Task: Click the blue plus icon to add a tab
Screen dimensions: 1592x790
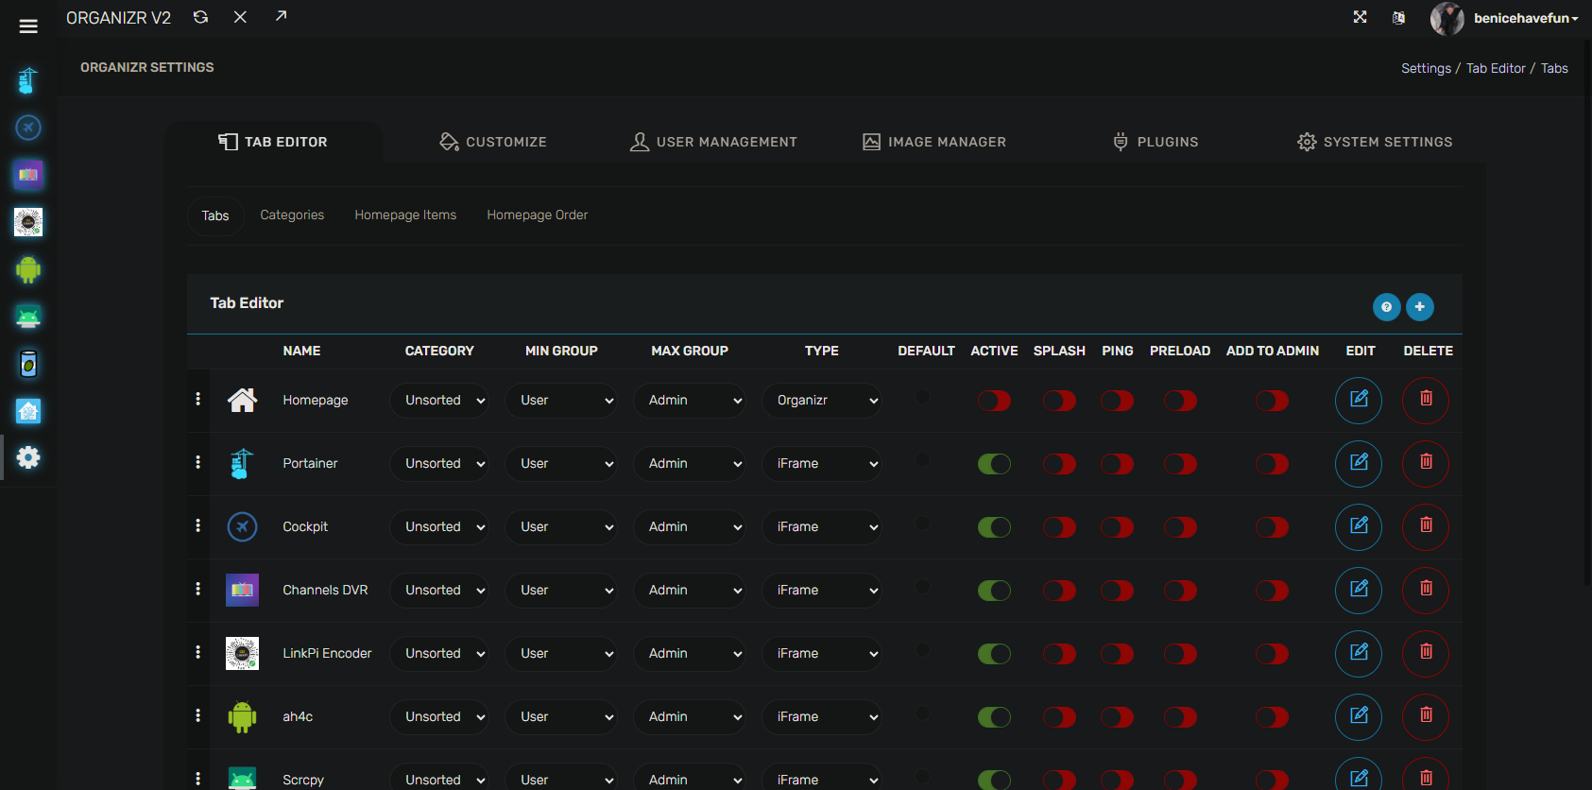Action: click(1419, 307)
